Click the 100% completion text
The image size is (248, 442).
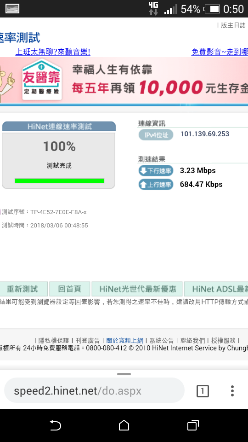point(59,146)
